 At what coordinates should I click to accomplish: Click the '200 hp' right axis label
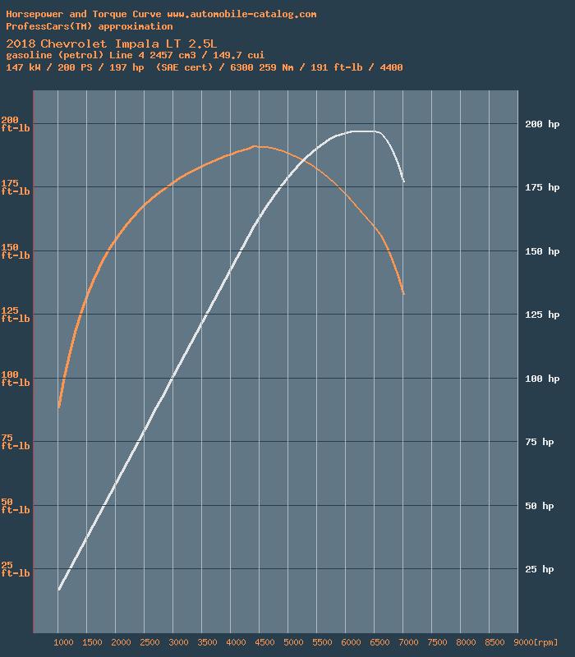(542, 124)
